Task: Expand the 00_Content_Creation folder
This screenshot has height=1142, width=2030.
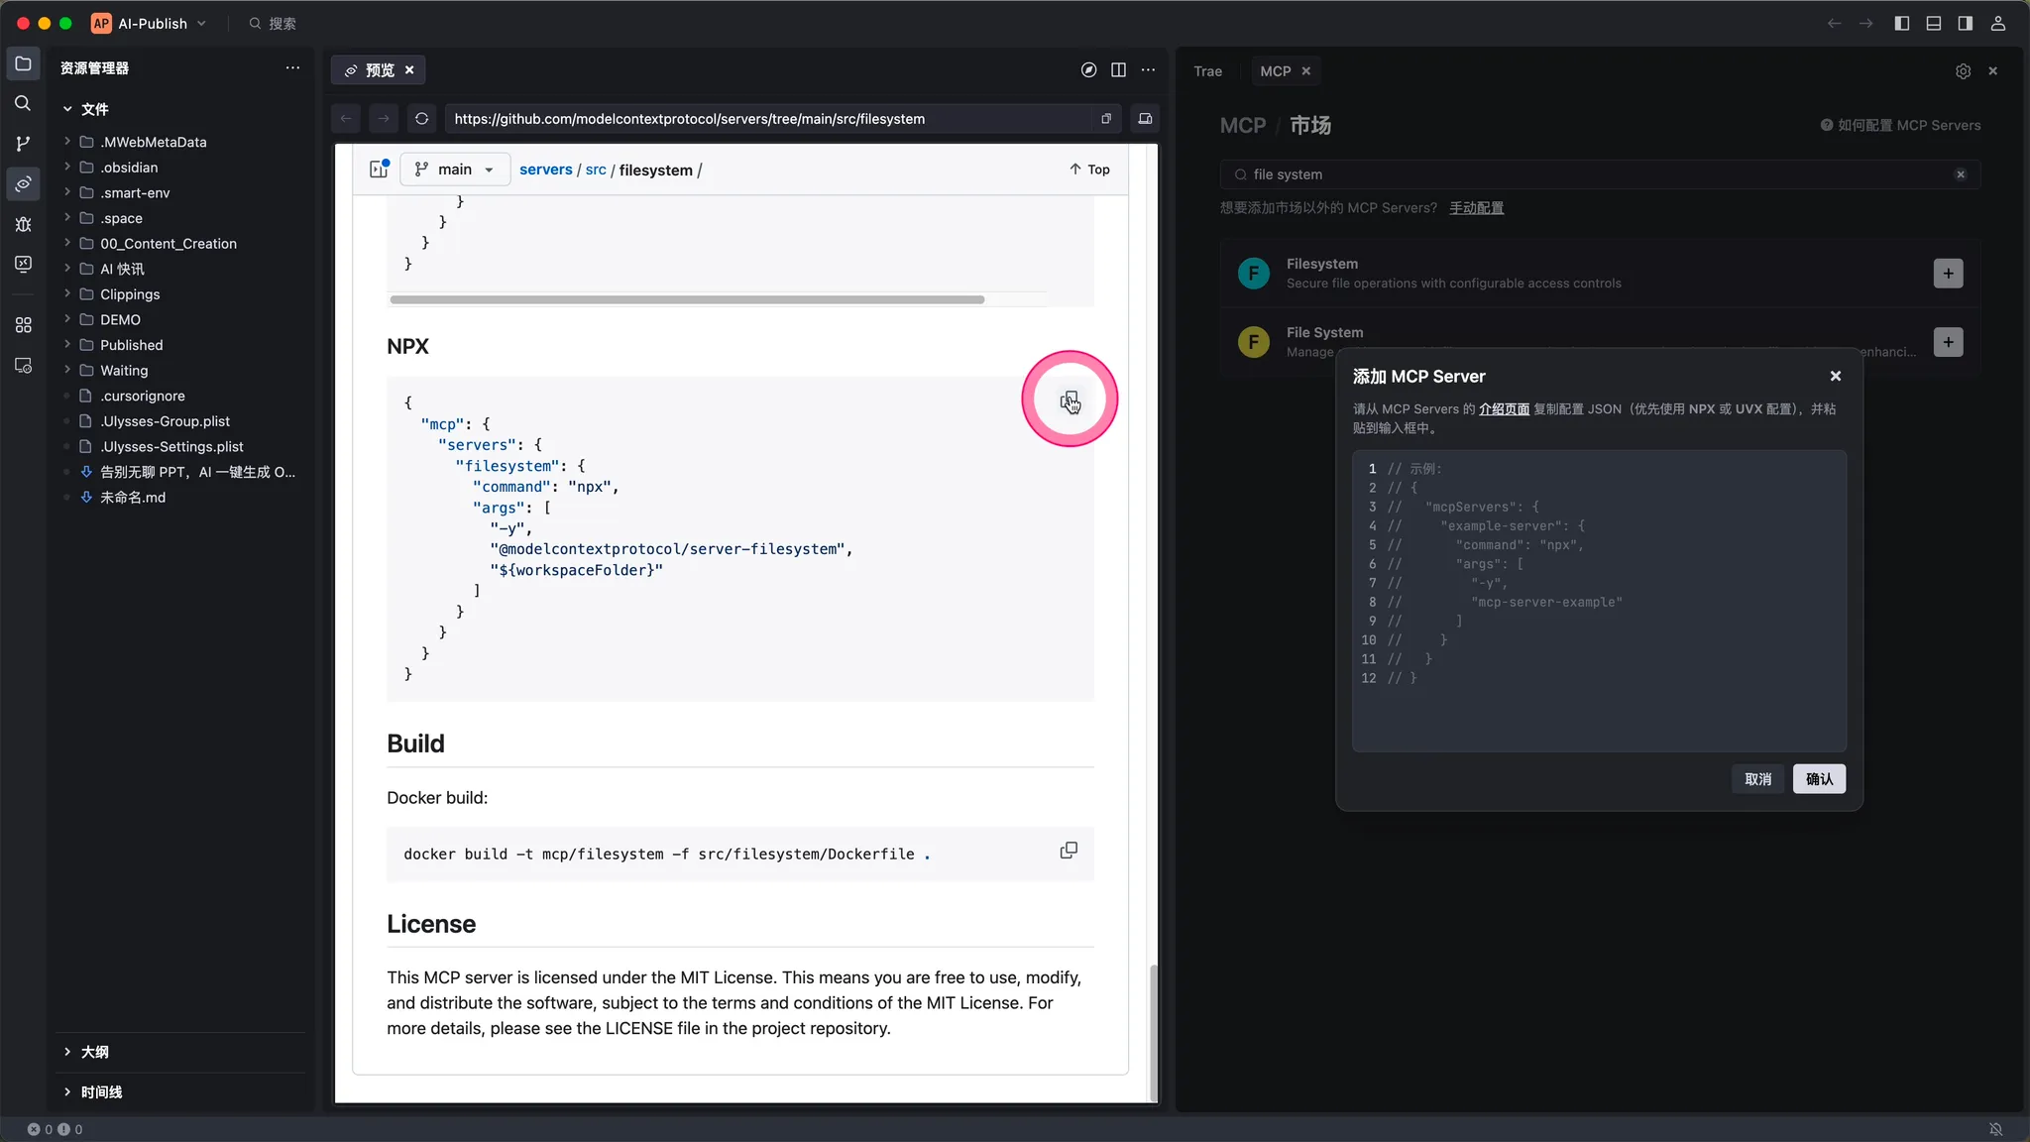Action: [168, 244]
